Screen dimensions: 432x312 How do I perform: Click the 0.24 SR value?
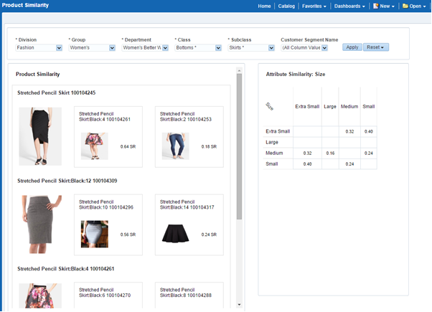click(209, 235)
